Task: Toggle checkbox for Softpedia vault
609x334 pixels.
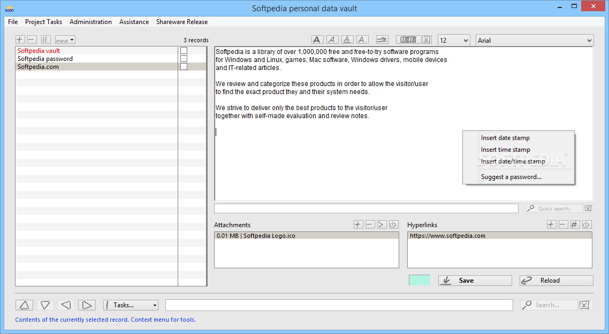Action: [x=184, y=50]
